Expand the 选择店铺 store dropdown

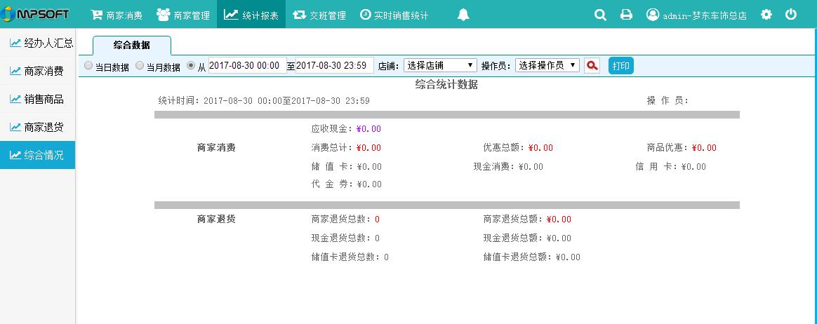click(440, 65)
